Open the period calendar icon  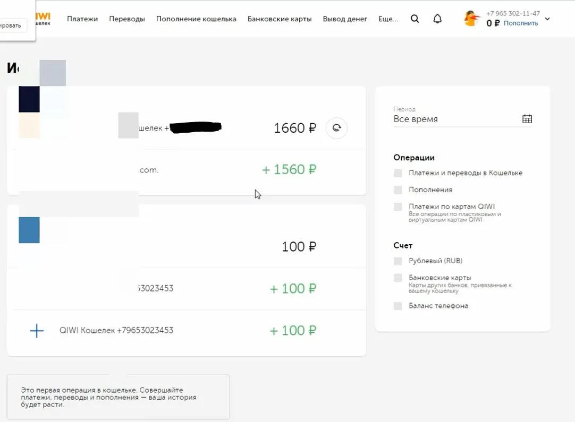point(527,119)
